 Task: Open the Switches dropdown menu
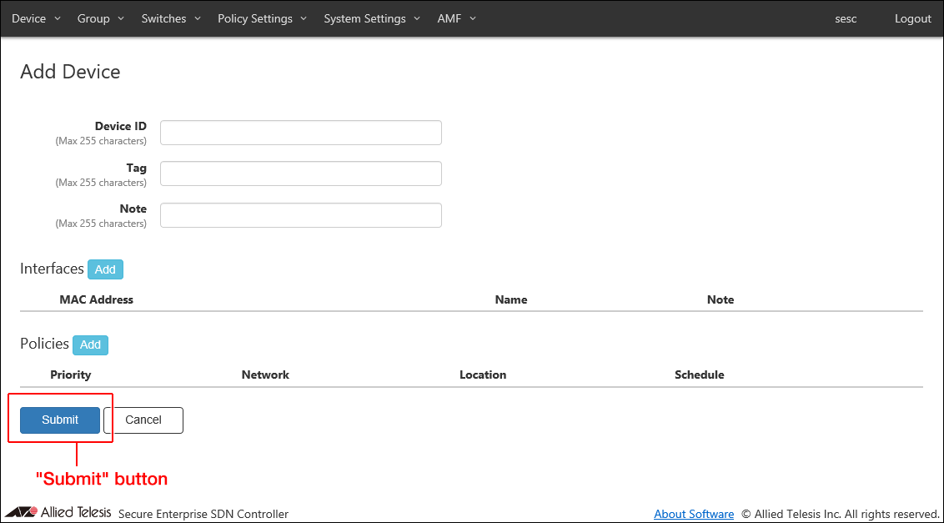point(171,18)
